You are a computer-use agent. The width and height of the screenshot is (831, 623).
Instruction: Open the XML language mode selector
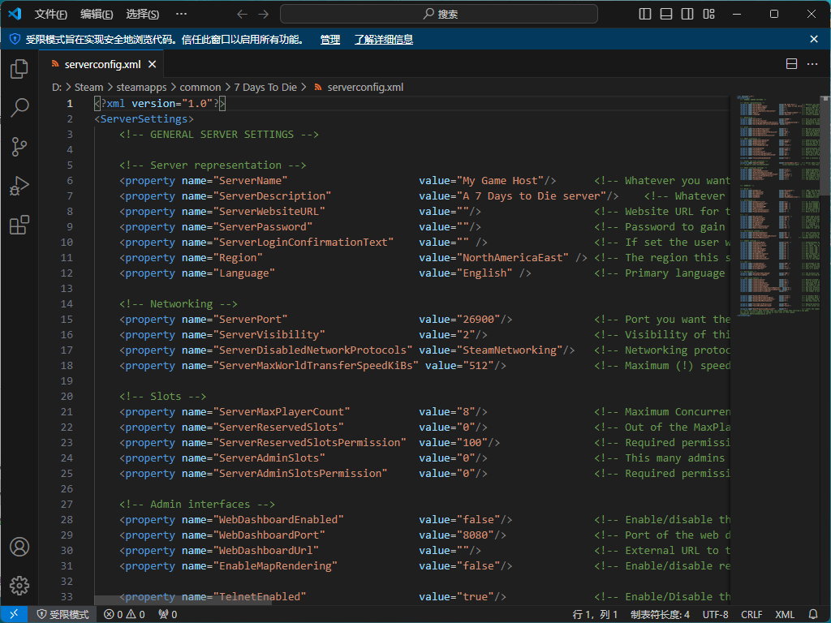785,615
